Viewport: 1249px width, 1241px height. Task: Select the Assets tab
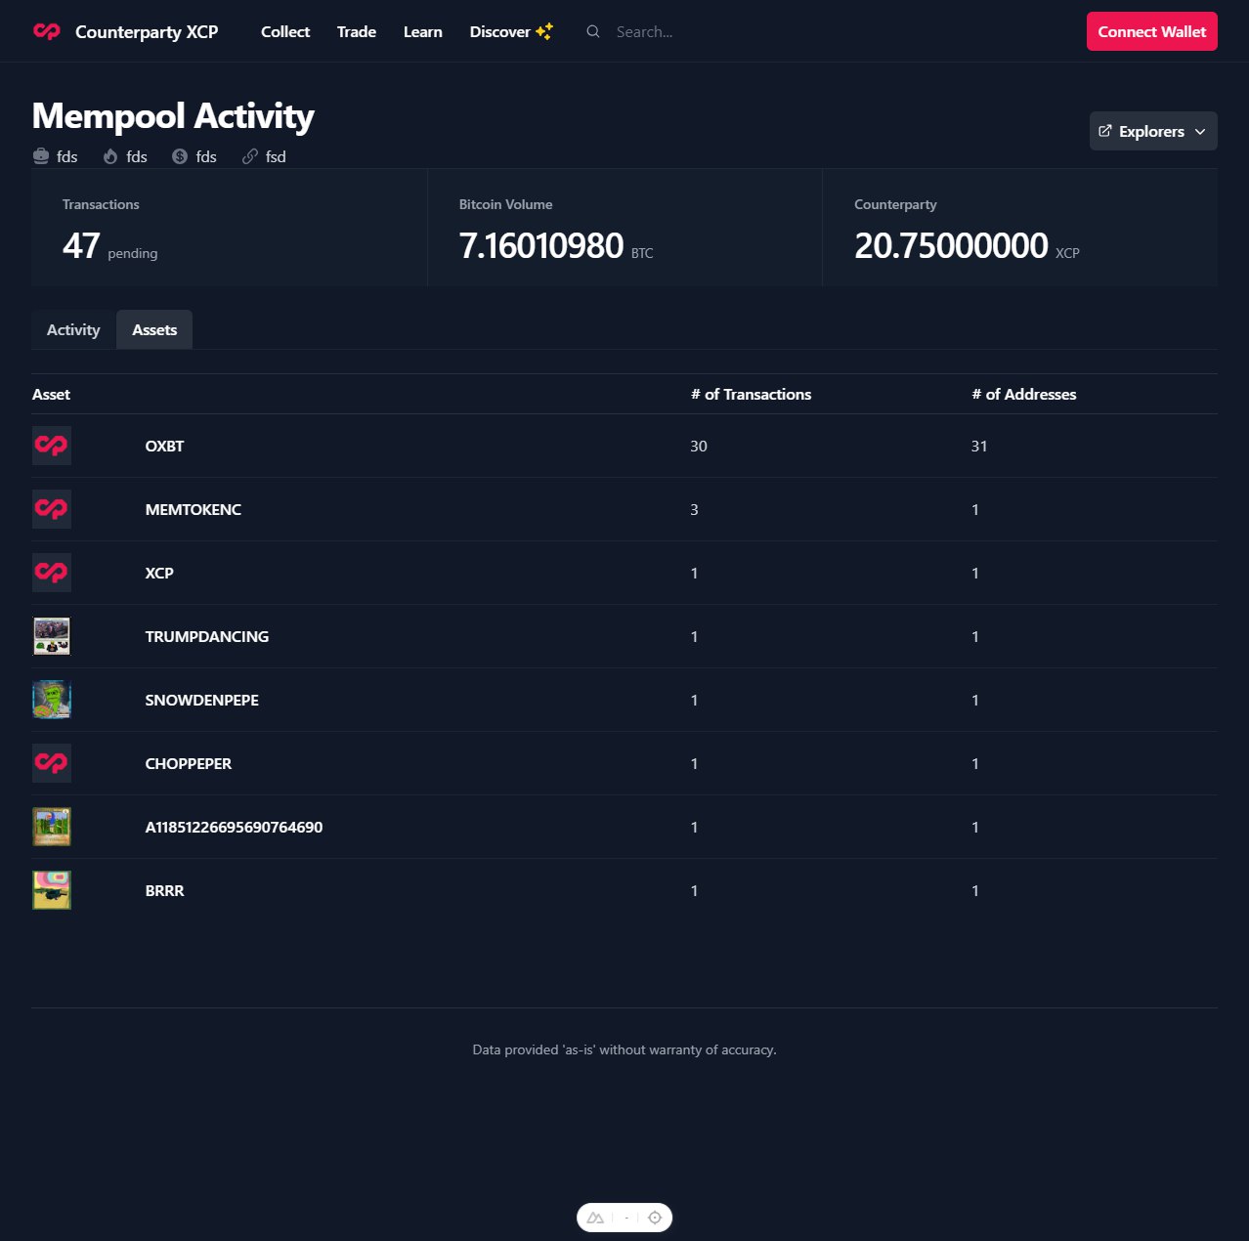[x=154, y=330]
